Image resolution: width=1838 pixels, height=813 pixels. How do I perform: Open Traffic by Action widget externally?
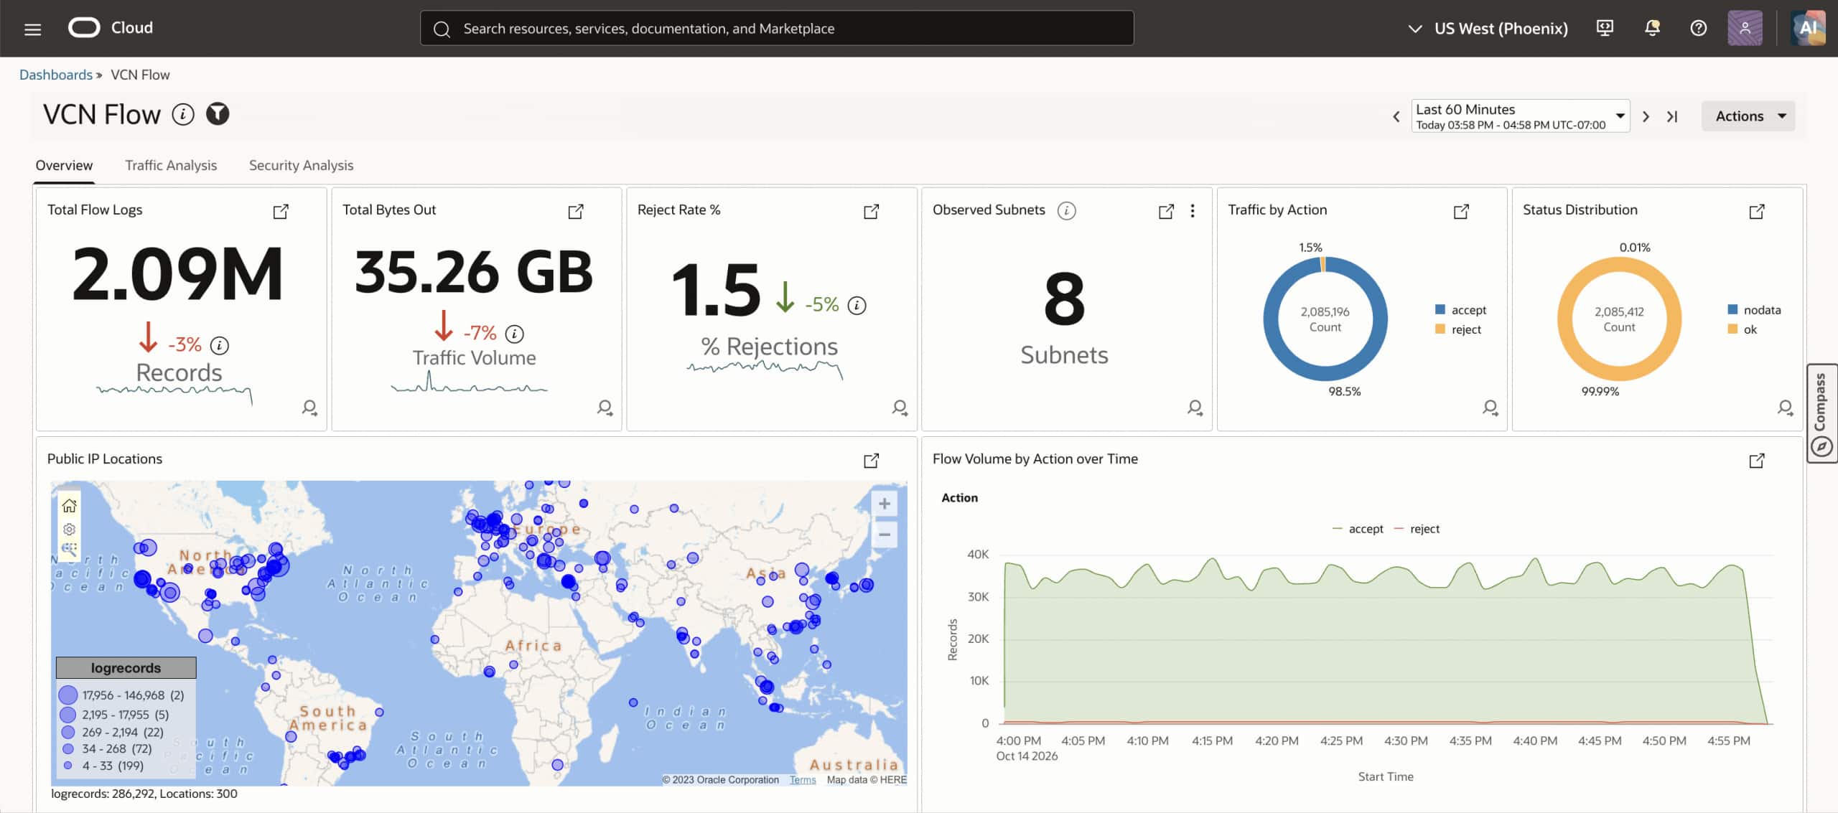(x=1462, y=211)
